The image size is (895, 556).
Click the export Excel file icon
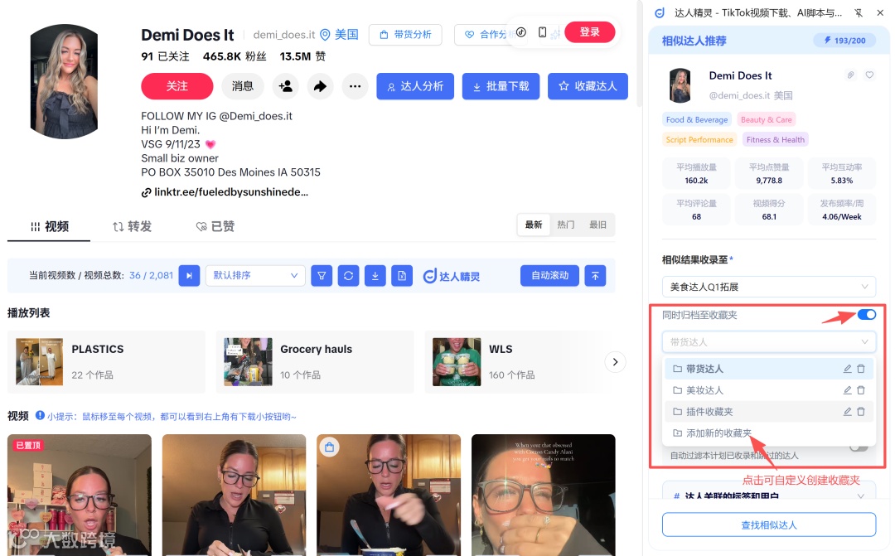coord(402,276)
